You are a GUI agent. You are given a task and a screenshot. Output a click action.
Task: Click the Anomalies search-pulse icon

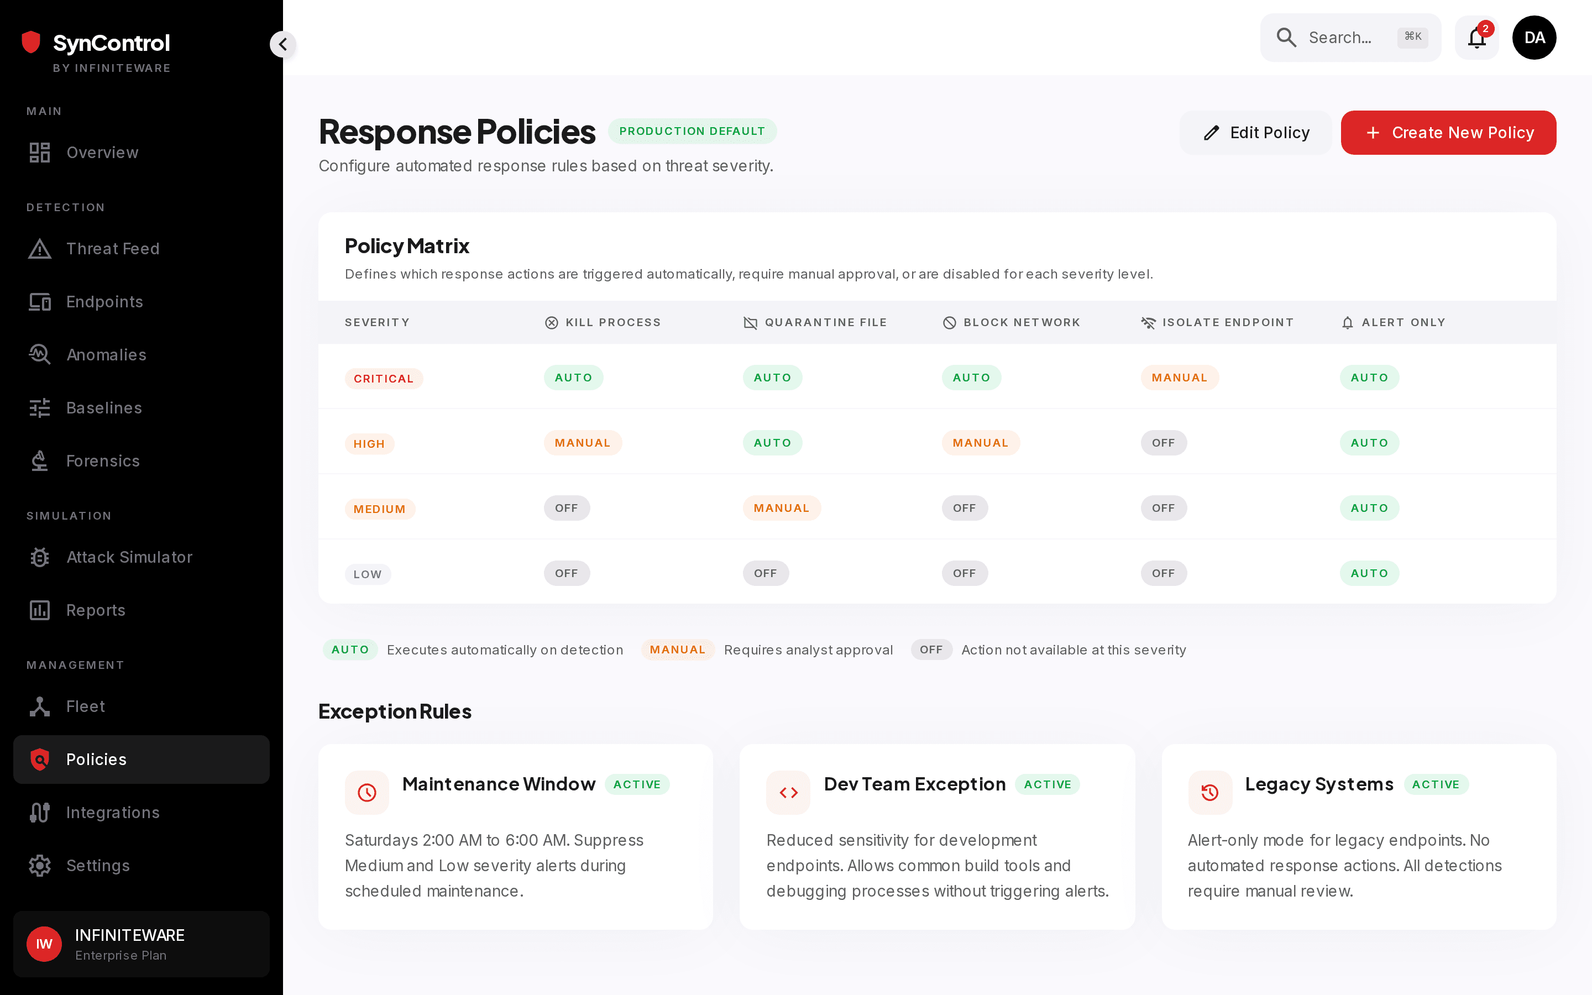[x=39, y=355]
